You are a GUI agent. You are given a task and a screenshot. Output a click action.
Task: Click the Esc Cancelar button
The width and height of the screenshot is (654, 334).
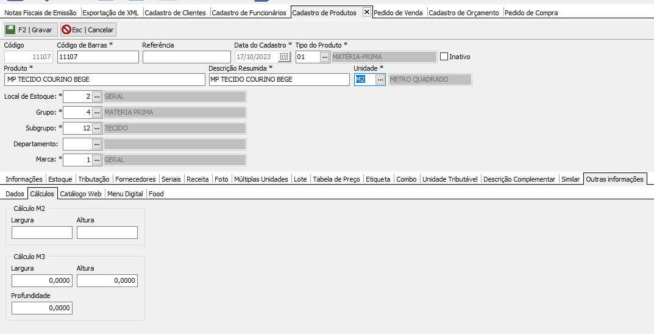[x=87, y=29]
